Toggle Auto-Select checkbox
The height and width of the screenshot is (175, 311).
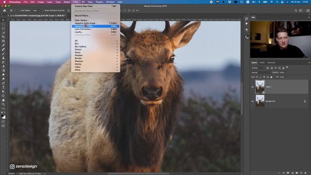coord(19,10)
